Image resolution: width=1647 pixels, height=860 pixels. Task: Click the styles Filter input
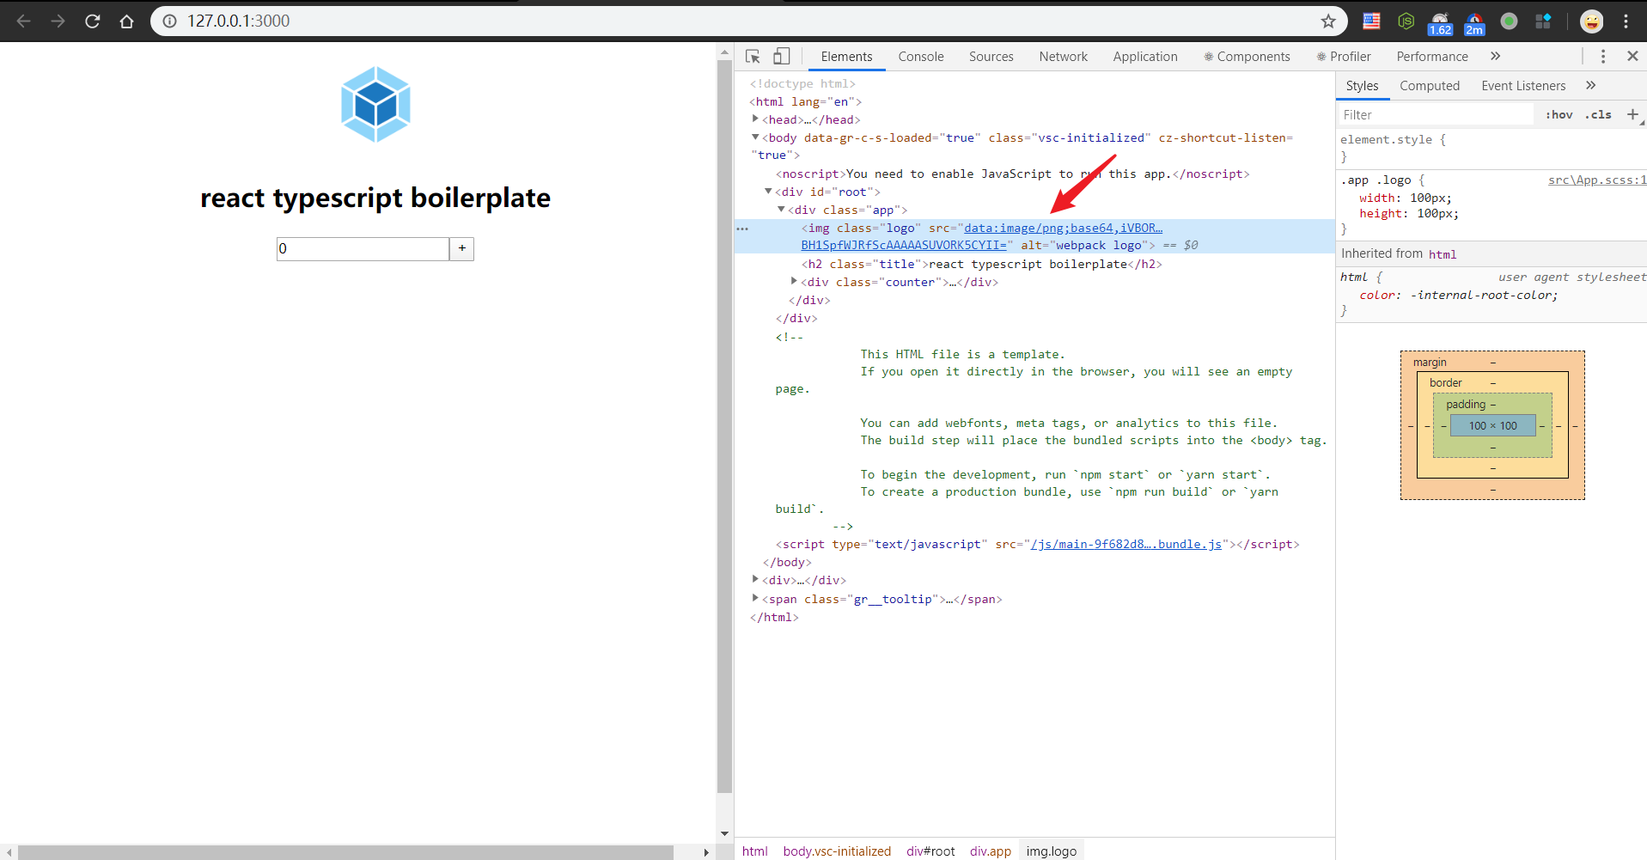pos(1435,115)
